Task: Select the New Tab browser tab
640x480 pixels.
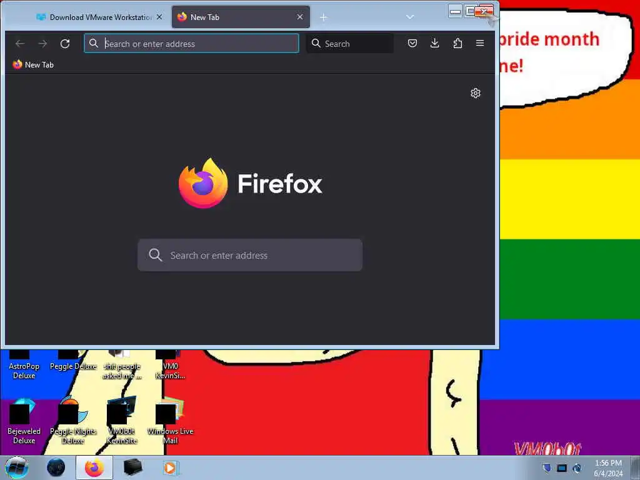Action: 241,17
